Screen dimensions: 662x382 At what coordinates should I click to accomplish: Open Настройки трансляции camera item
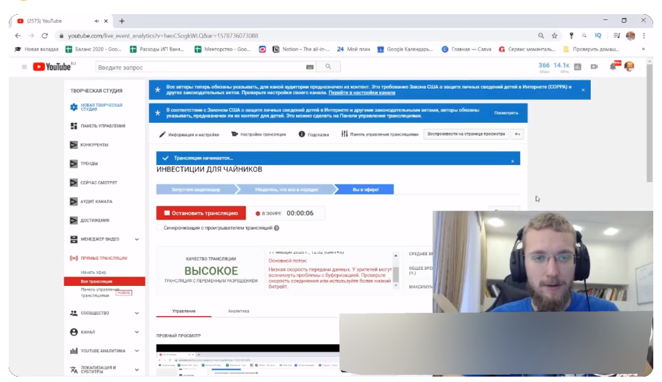[234, 134]
